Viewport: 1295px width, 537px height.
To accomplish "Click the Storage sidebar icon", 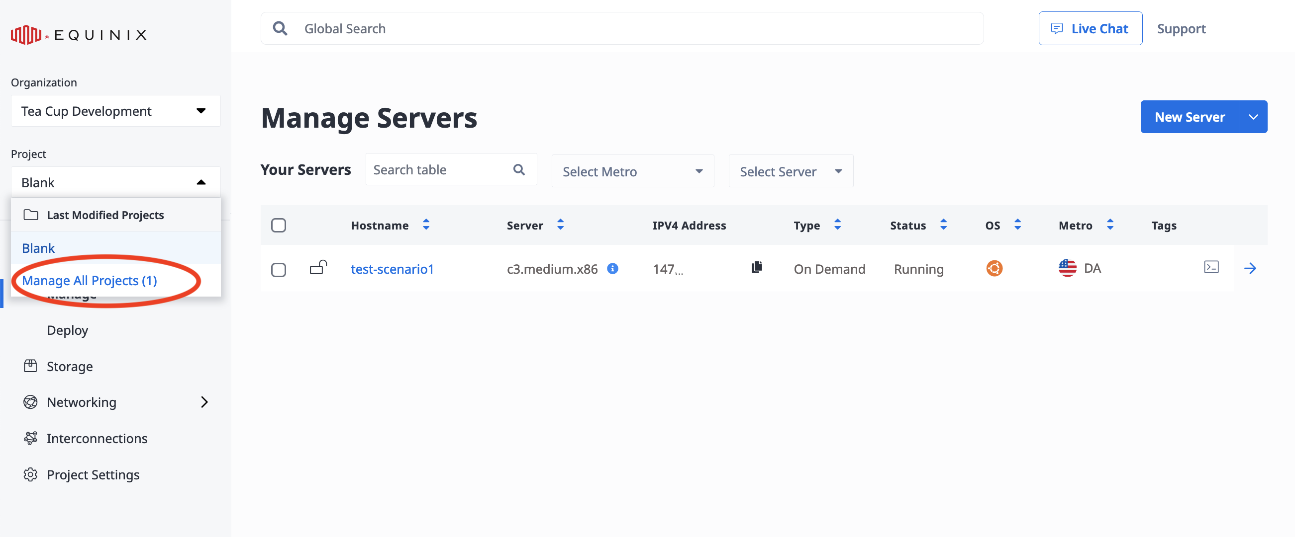I will pyautogui.click(x=31, y=366).
